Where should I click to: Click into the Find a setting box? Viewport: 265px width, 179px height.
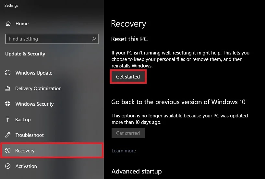click(52, 39)
